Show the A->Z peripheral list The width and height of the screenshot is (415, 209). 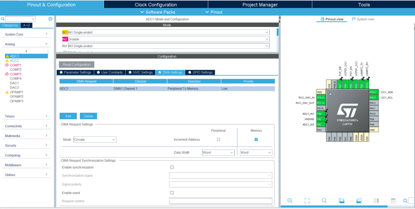(x=27, y=25)
